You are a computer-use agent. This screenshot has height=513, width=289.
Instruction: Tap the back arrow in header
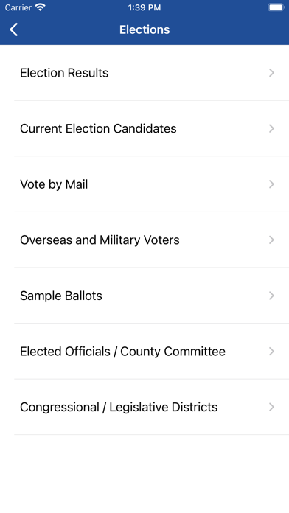pos(14,29)
